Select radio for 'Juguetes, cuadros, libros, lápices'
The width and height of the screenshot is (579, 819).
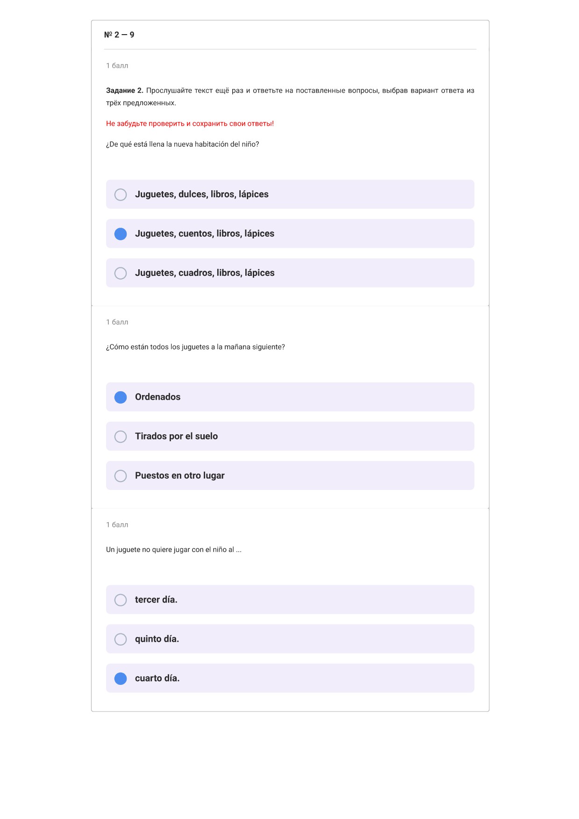(x=121, y=273)
